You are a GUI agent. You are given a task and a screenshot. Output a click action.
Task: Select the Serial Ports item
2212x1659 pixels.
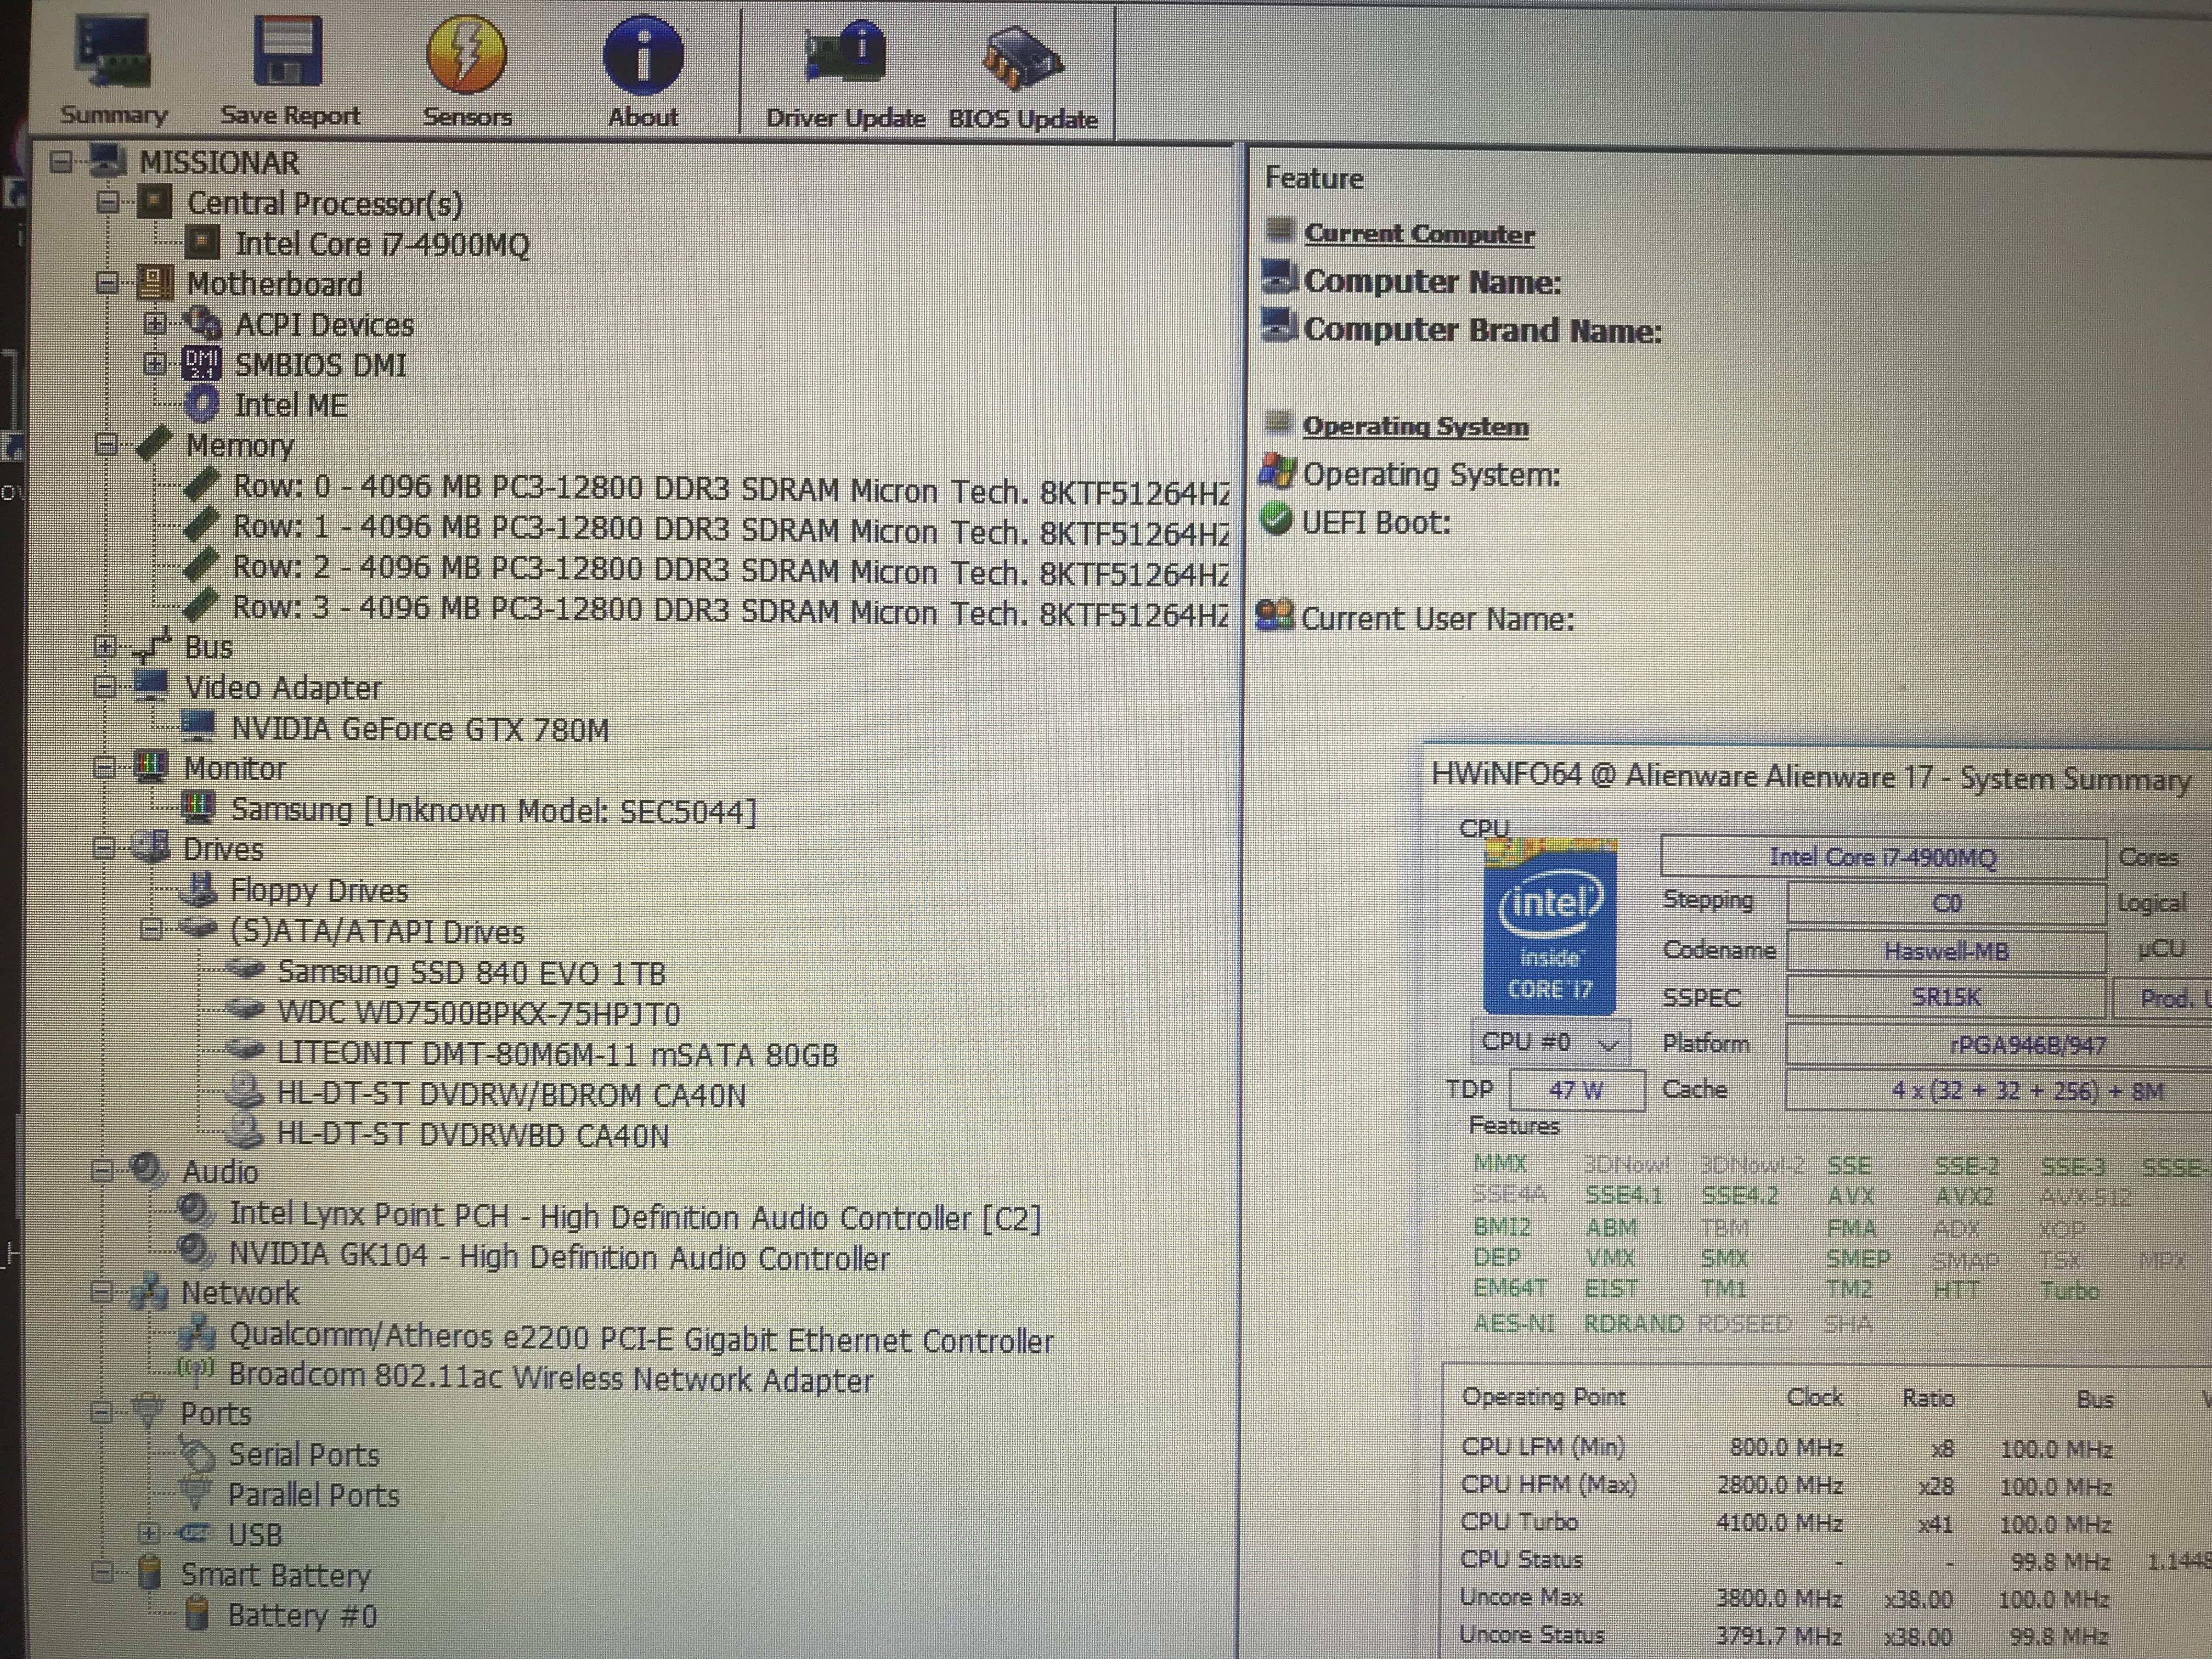tap(304, 1454)
